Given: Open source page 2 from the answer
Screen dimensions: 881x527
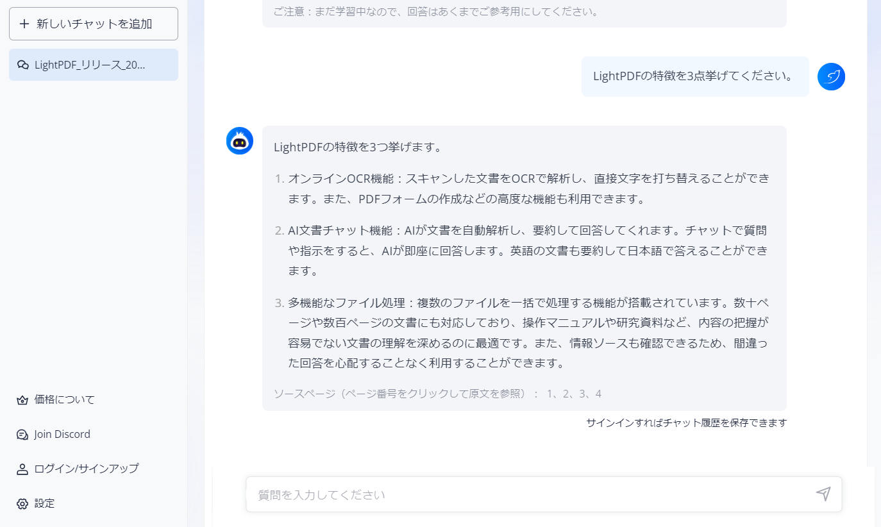Looking at the screenshot, I should click(565, 394).
